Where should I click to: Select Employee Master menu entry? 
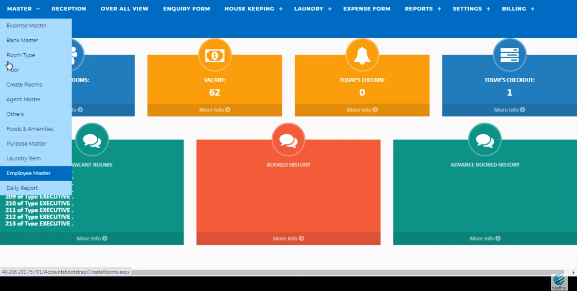click(x=36, y=174)
